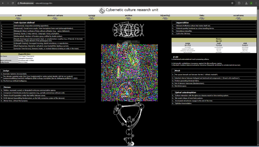Bookmark this page with the star icon
Viewport: 259px width, 147px height.
pyautogui.click(x=232, y=3)
